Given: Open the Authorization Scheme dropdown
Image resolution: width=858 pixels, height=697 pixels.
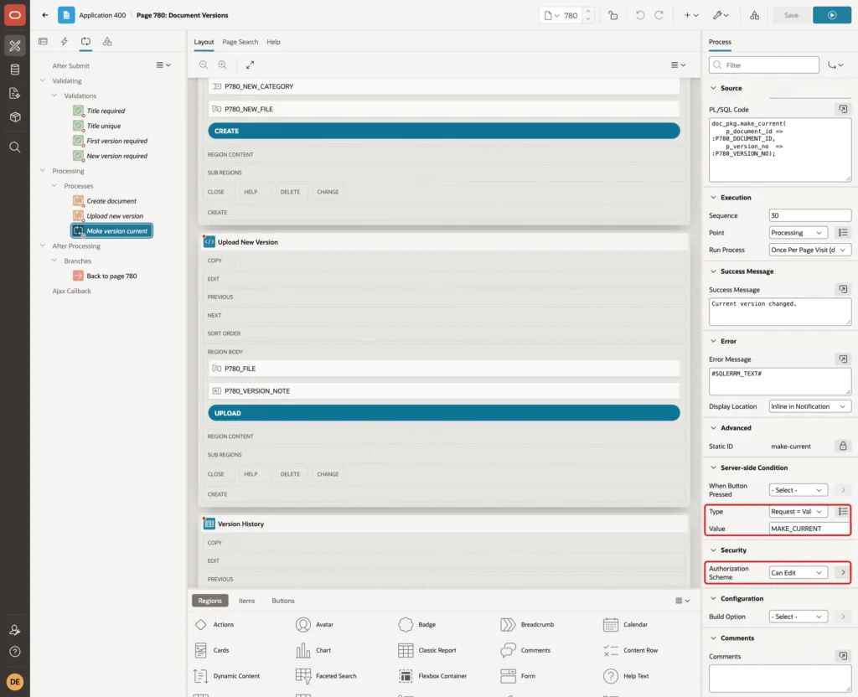Looking at the screenshot, I should [798, 573].
